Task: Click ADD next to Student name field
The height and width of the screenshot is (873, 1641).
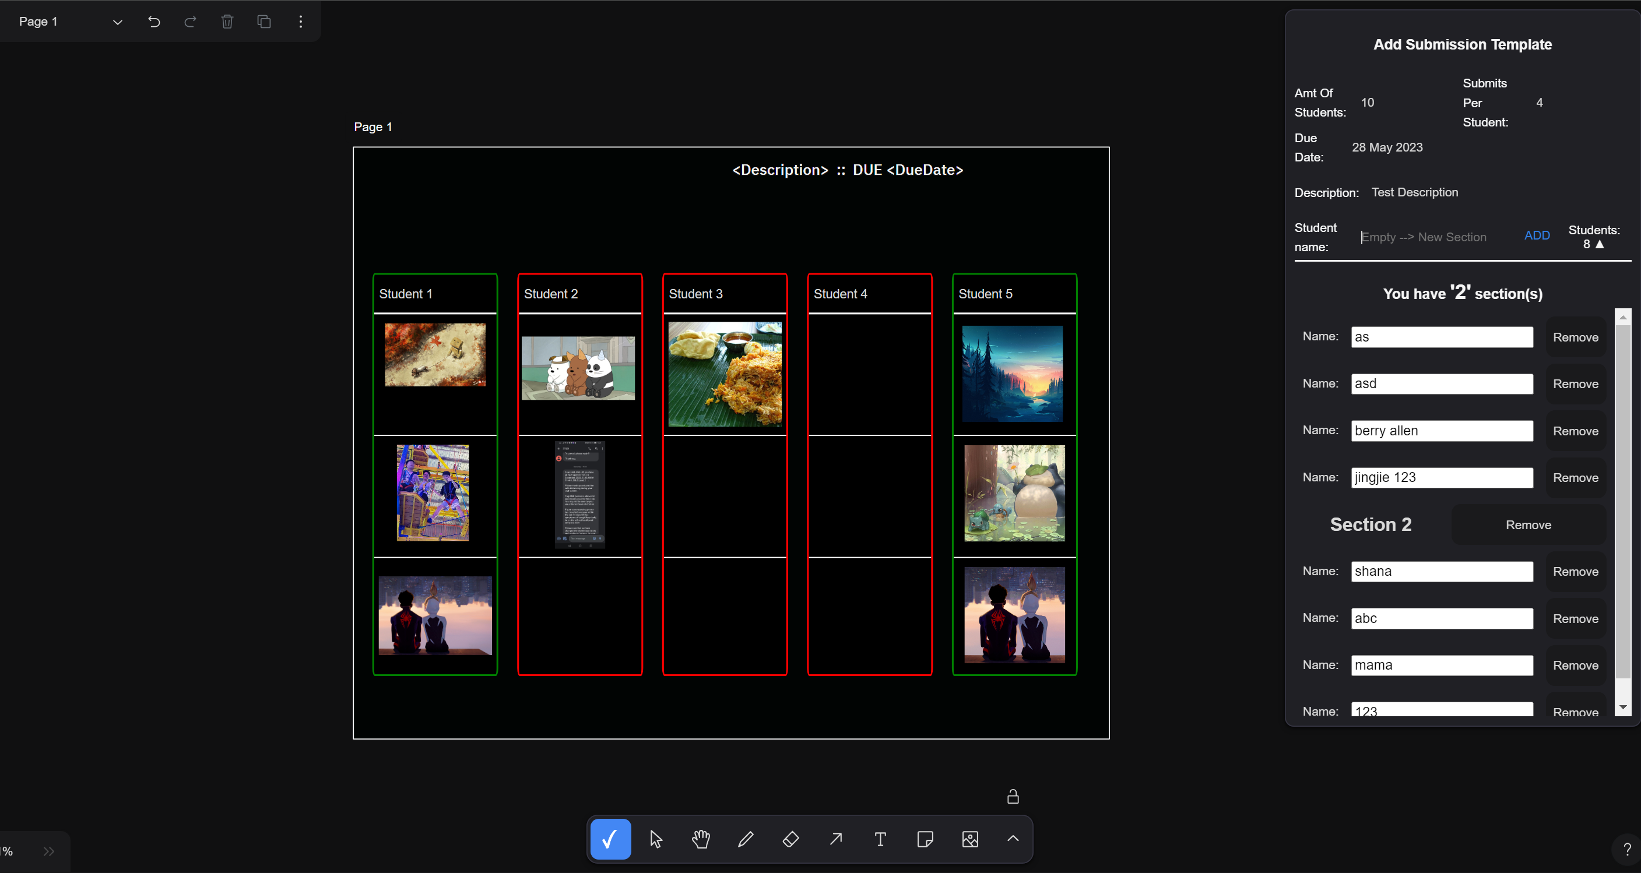Action: pyautogui.click(x=1537, y=235)
